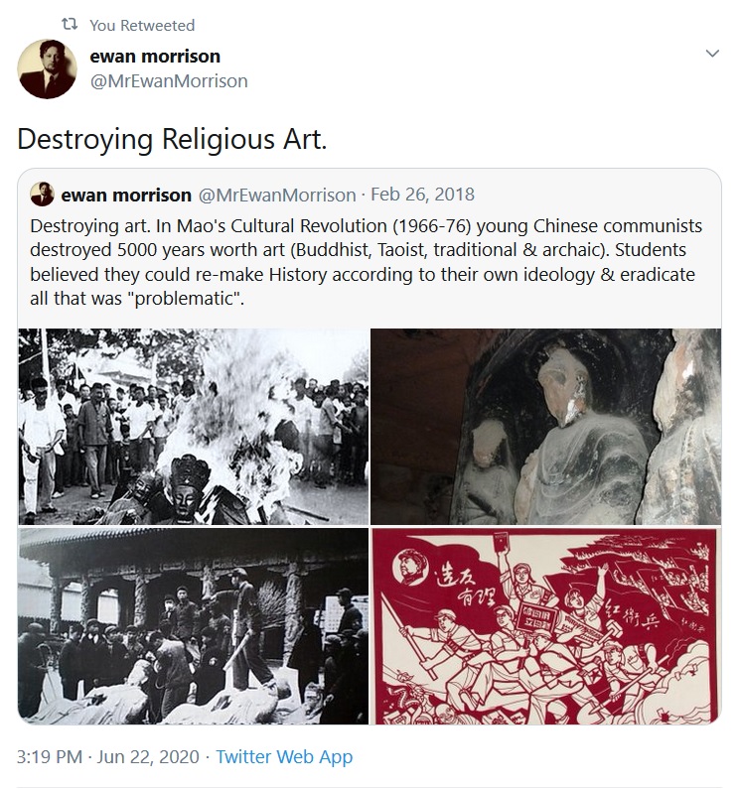This screenshot has width=740, height=789.
Task: Open the quoted tweet text body
Action: (366, 262)
